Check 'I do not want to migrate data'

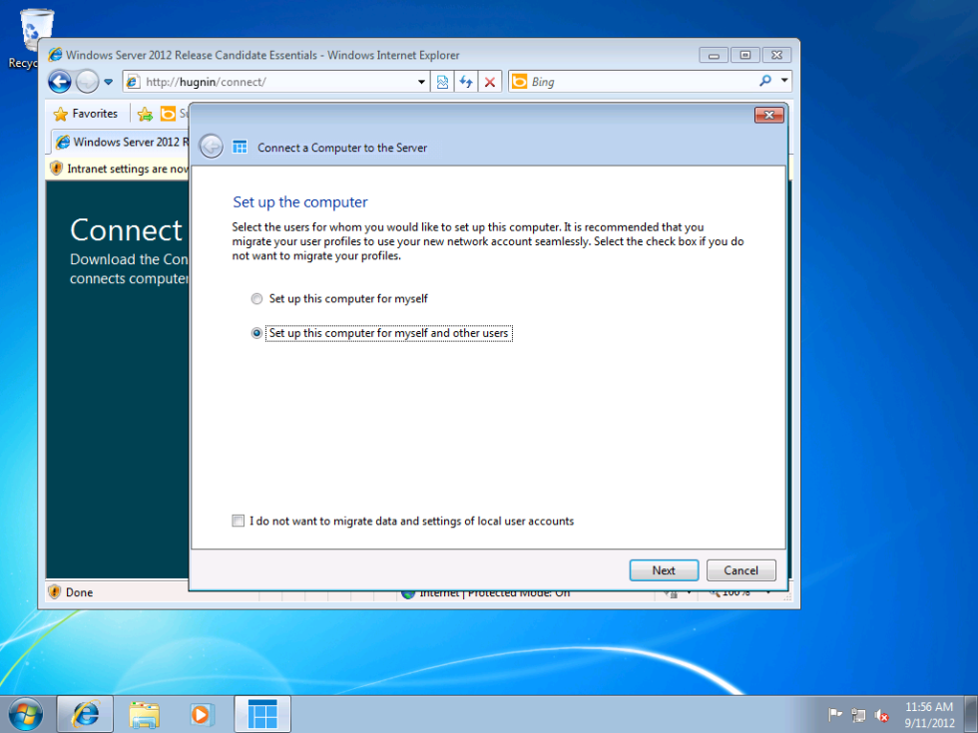(x=238, y=520)
